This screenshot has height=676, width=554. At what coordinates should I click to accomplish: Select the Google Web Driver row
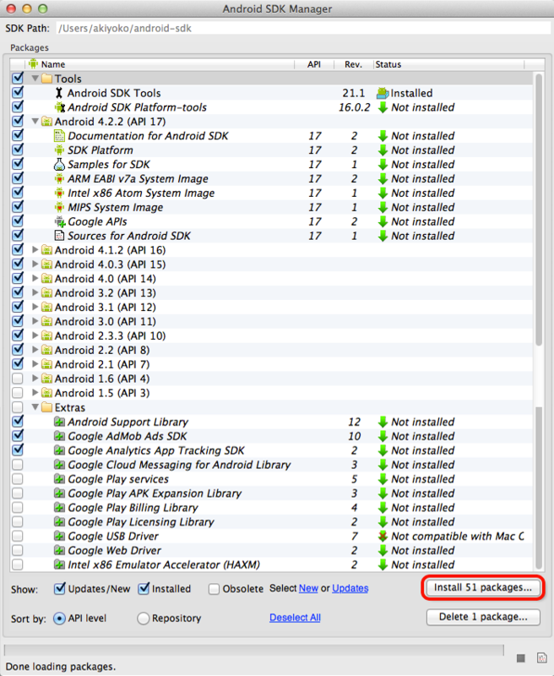[271, 551]
